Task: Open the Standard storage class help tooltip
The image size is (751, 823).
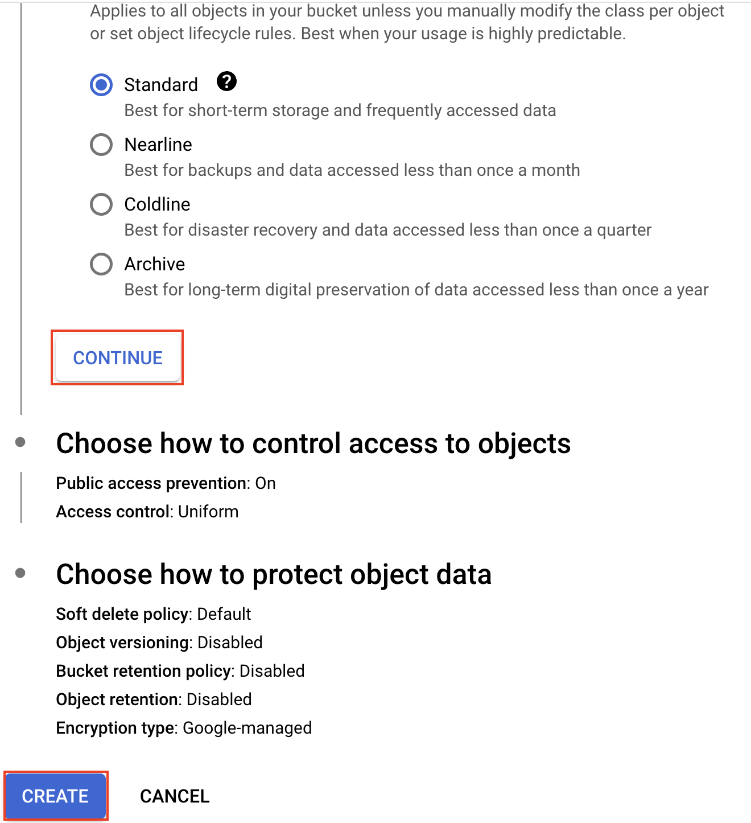Action: click(x=226, y=83)
